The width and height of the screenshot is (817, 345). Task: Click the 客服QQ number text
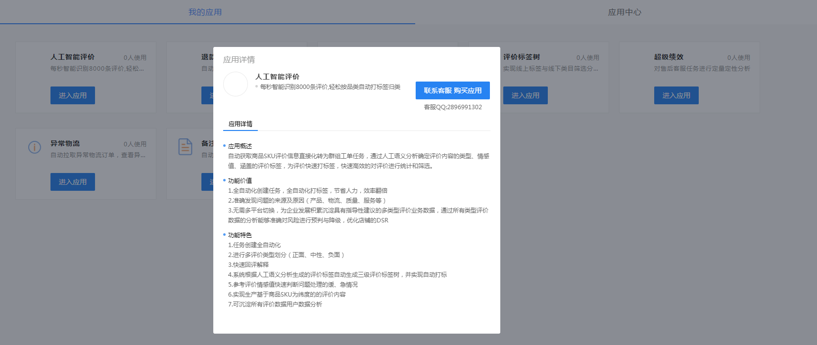pyautogui.click(x=453, y=107)
